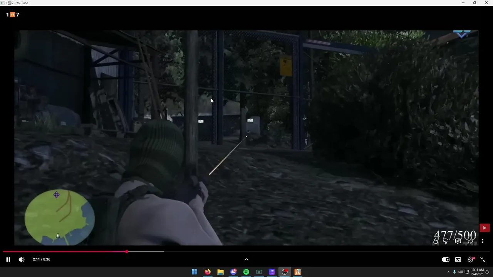Click the red channel watermark play button

tap(485, 228)
